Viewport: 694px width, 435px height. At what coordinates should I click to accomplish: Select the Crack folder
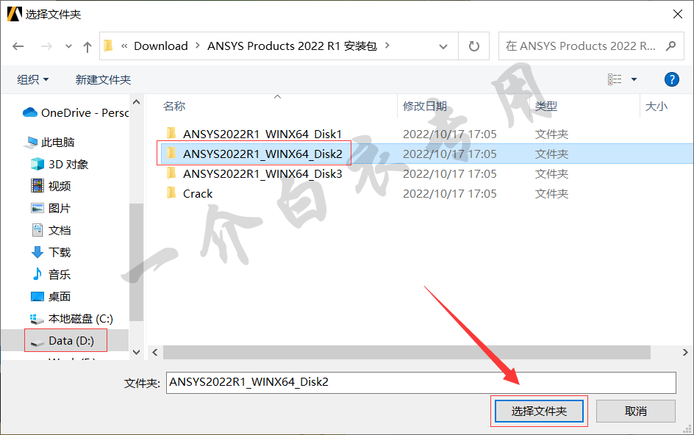click(x=198, y=194)
